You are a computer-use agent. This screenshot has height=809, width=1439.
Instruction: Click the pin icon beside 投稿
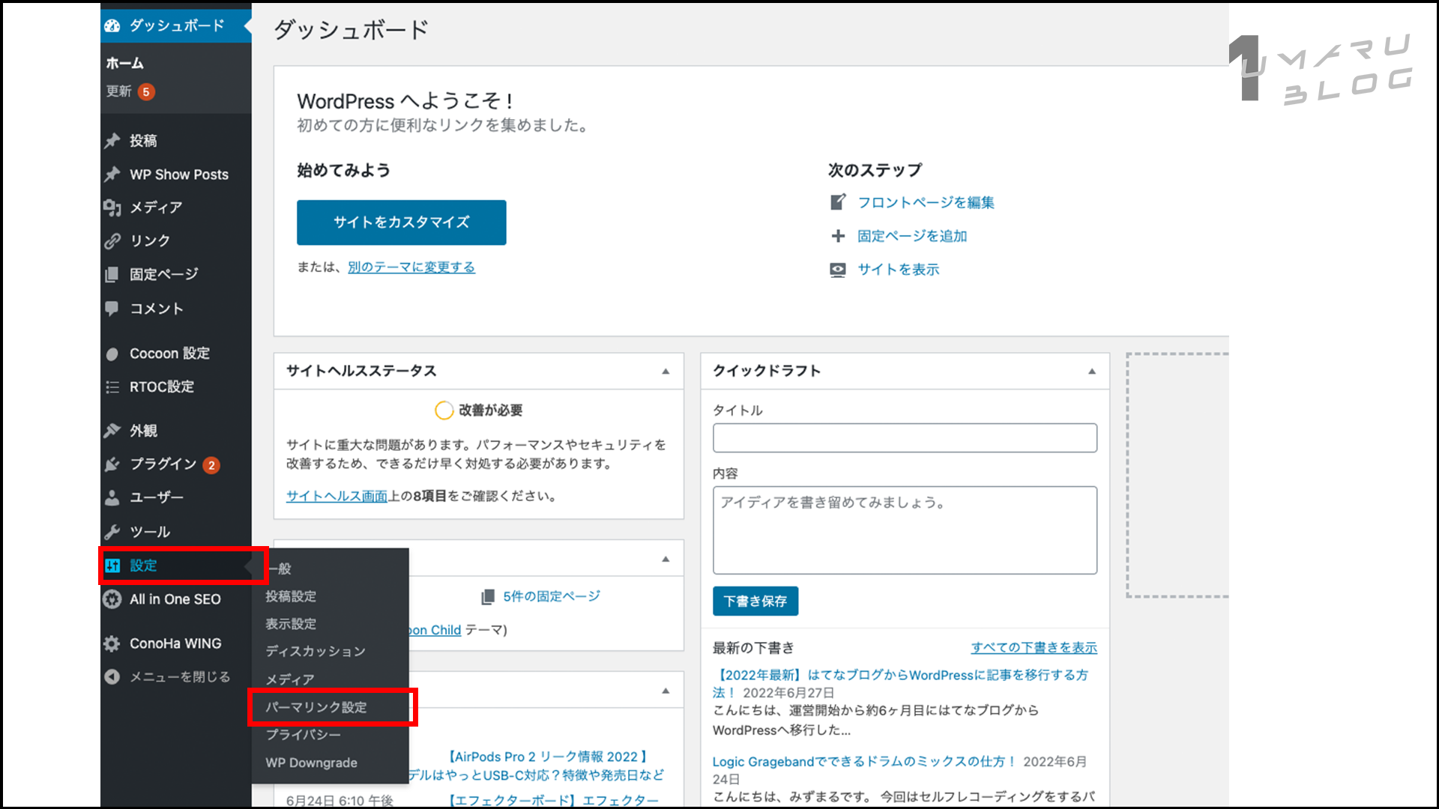coord(112,141)
